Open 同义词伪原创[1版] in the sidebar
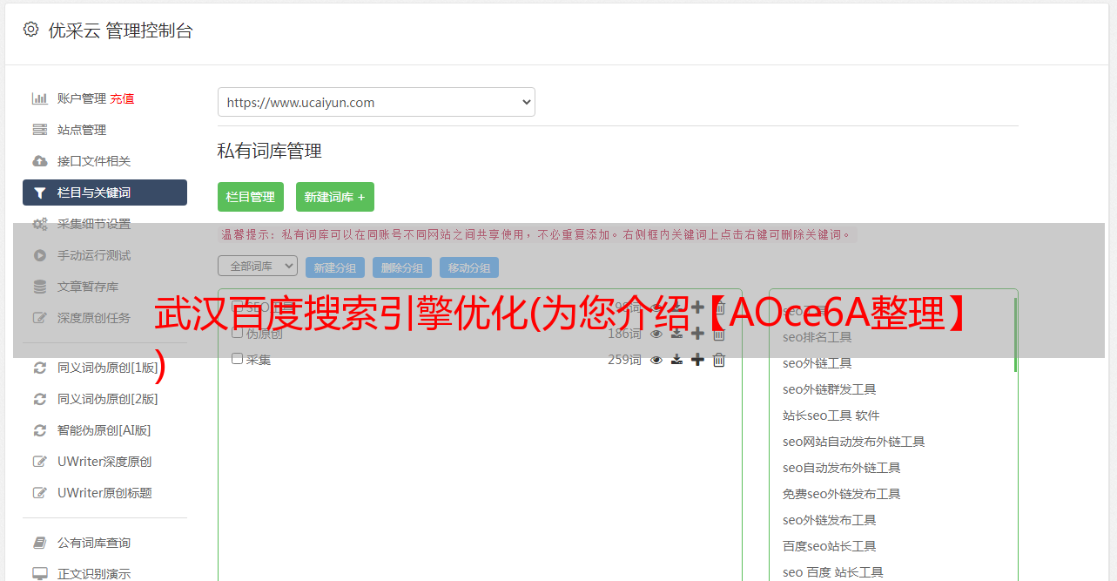 pyautogui.click(x=108, y=368)
